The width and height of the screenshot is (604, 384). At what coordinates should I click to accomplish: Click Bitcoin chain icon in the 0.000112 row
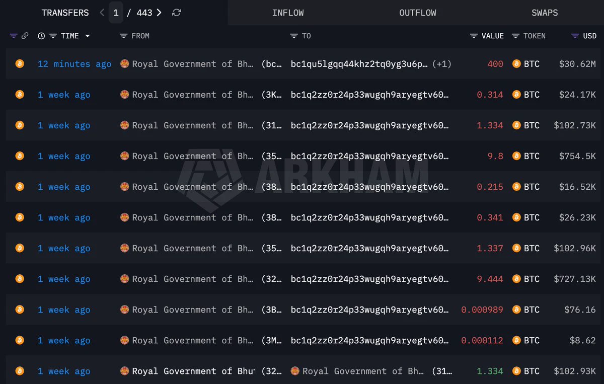tap(20, 340)
